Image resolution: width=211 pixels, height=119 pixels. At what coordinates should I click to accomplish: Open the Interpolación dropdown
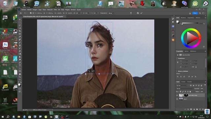click(x=111, y=13)
